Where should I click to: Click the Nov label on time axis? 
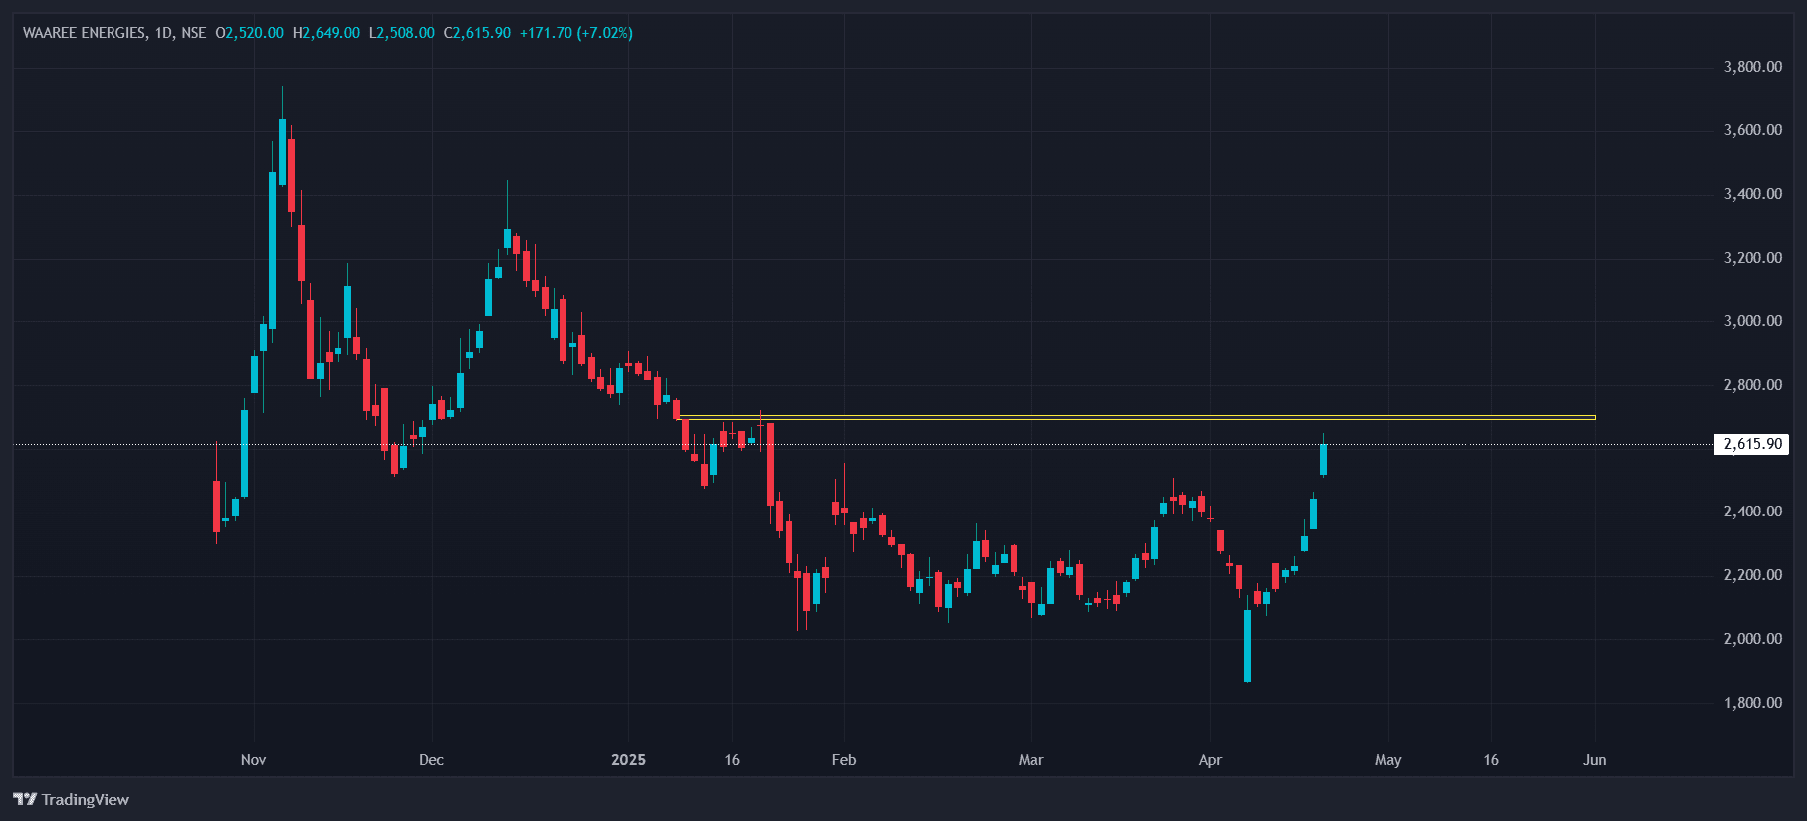(254, 760)
